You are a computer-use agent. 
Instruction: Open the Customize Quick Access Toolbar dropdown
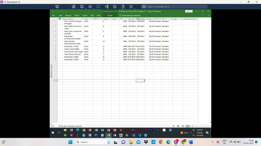(x=66, y=12)
